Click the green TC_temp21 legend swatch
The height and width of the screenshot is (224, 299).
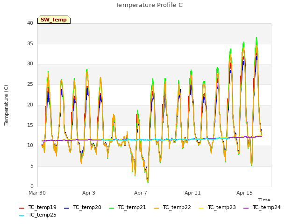pyautogui.click(x=111, y=208)
